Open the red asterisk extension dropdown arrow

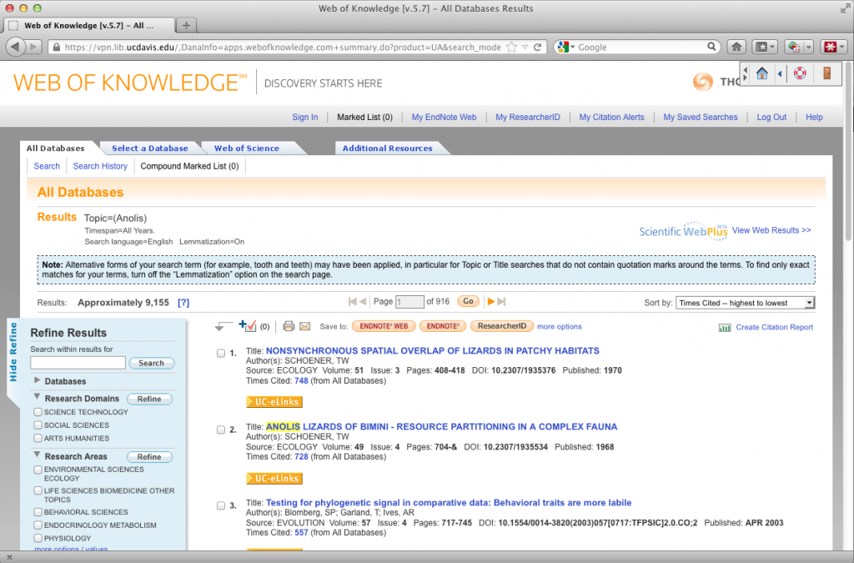pyautogui.click(x=842, y=48)
